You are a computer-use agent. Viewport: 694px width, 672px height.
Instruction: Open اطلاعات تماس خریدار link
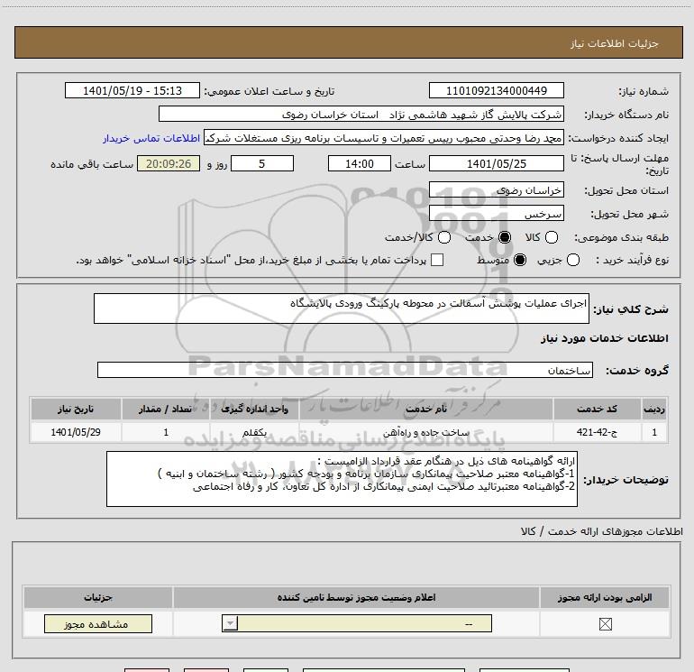coord(151,138)
